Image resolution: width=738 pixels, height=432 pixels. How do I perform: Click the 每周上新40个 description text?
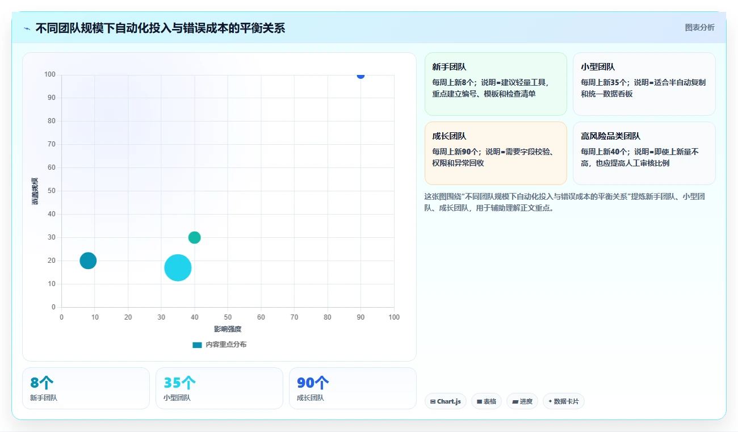click(640, 157)
